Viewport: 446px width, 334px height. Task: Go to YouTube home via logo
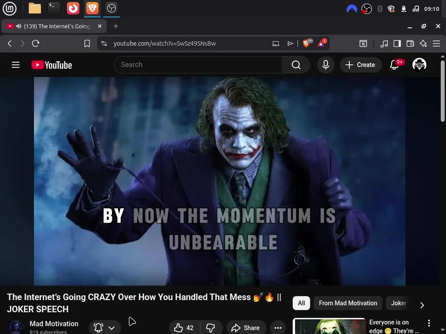click(52, 65)
